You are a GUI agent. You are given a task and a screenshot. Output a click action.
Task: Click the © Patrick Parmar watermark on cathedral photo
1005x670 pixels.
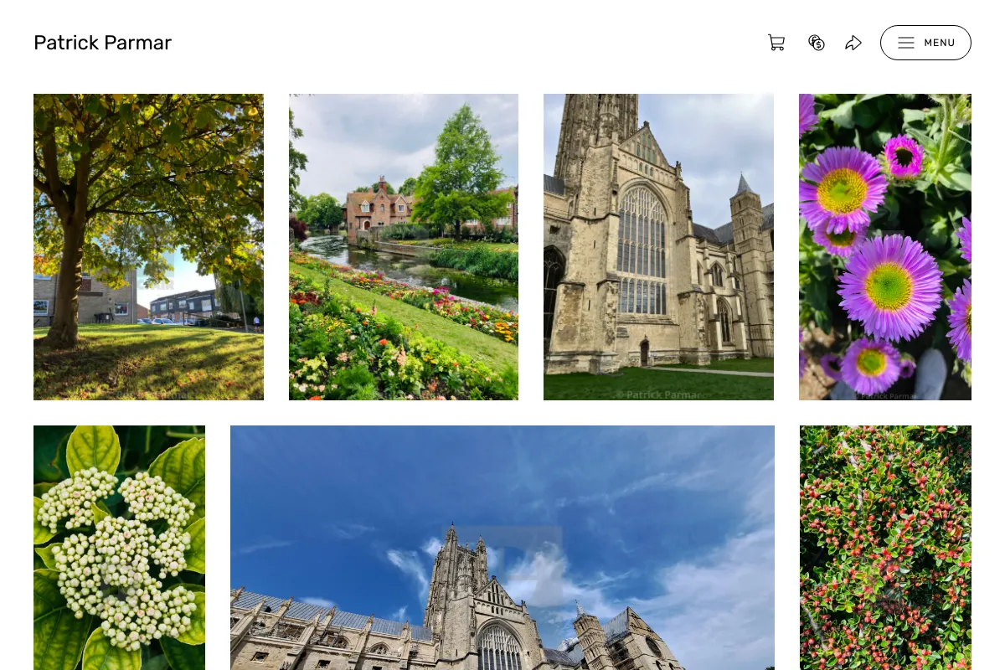658,394
